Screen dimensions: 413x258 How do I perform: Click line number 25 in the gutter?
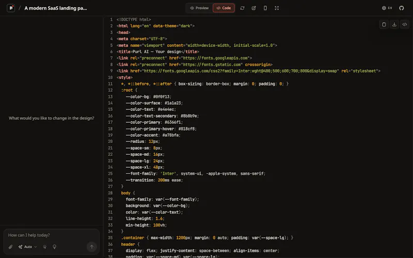[110, 174]
